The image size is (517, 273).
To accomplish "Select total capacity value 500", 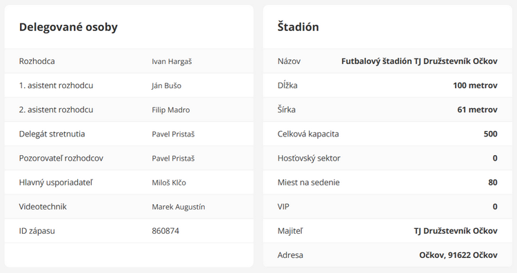I will 491,134.
